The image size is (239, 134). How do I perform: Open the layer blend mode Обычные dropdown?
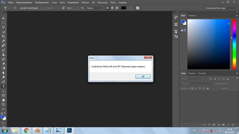(x=197, y=84)
